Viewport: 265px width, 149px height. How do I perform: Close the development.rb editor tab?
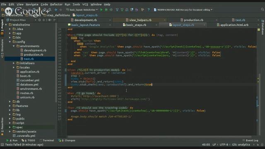click(x=110, y=20)
